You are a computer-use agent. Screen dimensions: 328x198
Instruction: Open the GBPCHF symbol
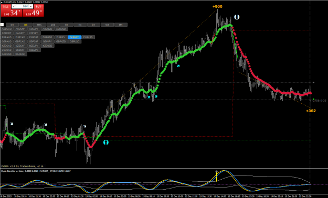point(34,41)
